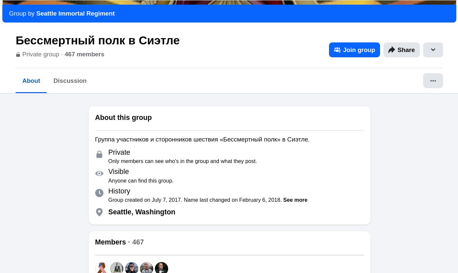Click the small lock icon near Private group
458x273 pixels.
[x=18, y=55]
